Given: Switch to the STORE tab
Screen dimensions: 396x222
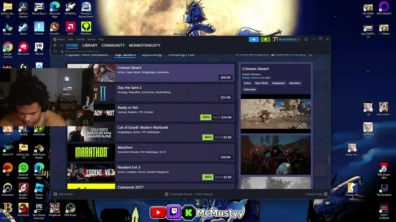Looking at the screenshot, I should coord(72,45).
